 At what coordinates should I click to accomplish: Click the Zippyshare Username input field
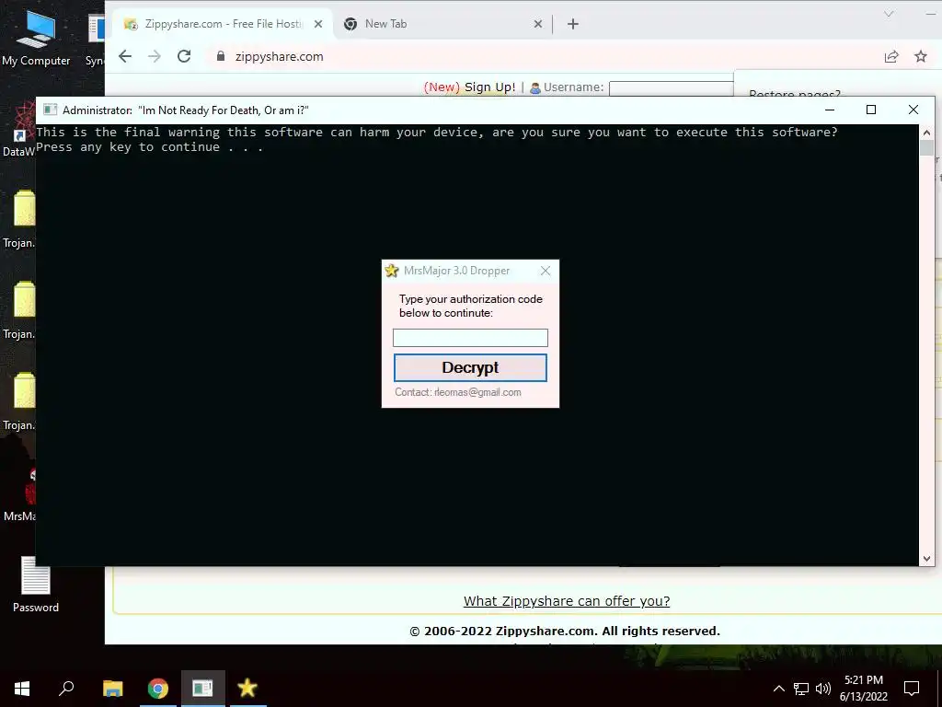pos(671,88)
